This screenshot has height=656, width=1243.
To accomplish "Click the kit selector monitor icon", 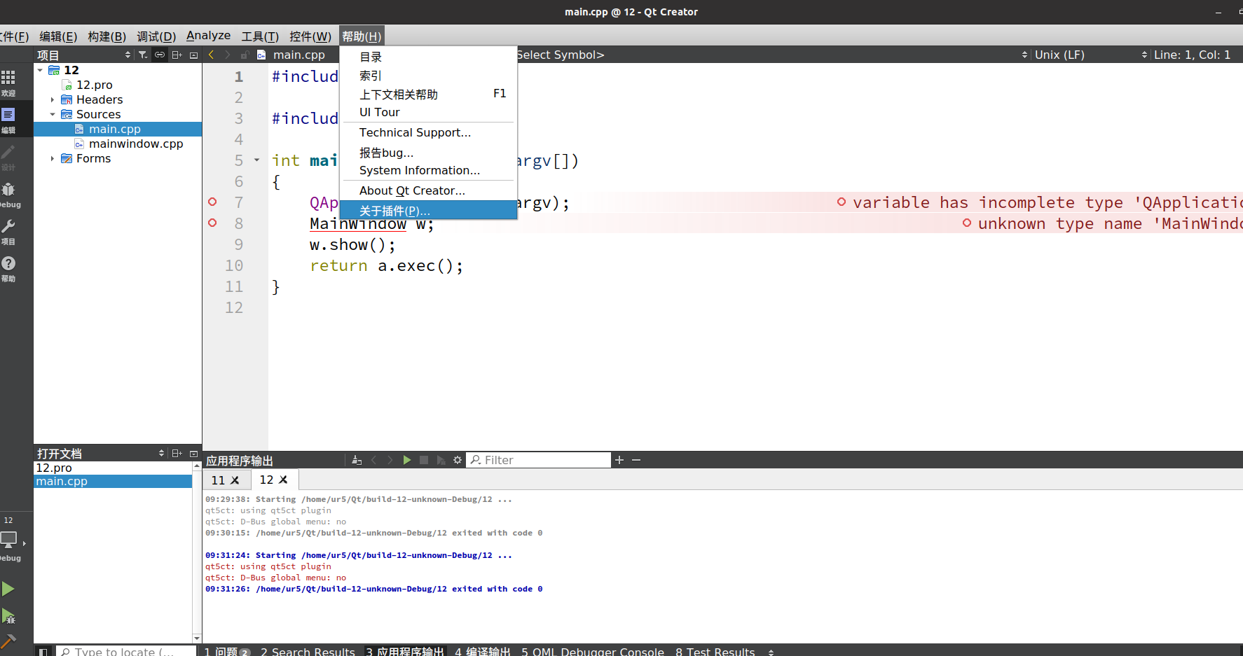I will pyautogui.click(x=8, y=540).
